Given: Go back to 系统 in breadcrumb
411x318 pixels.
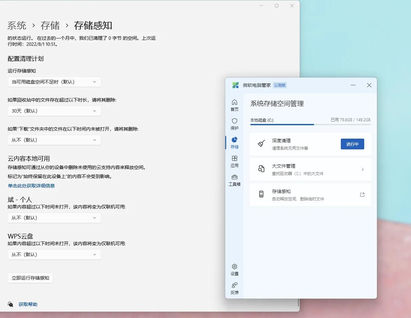Looking at the screenshot, I should click(17, 26).
